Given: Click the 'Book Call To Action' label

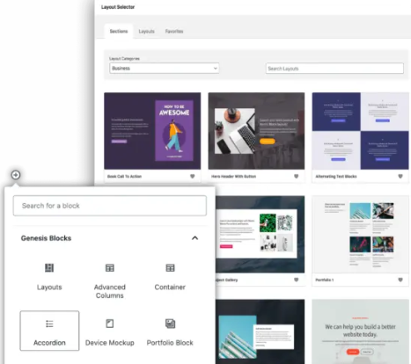Looking at the screenshot, I should [124, 177].
